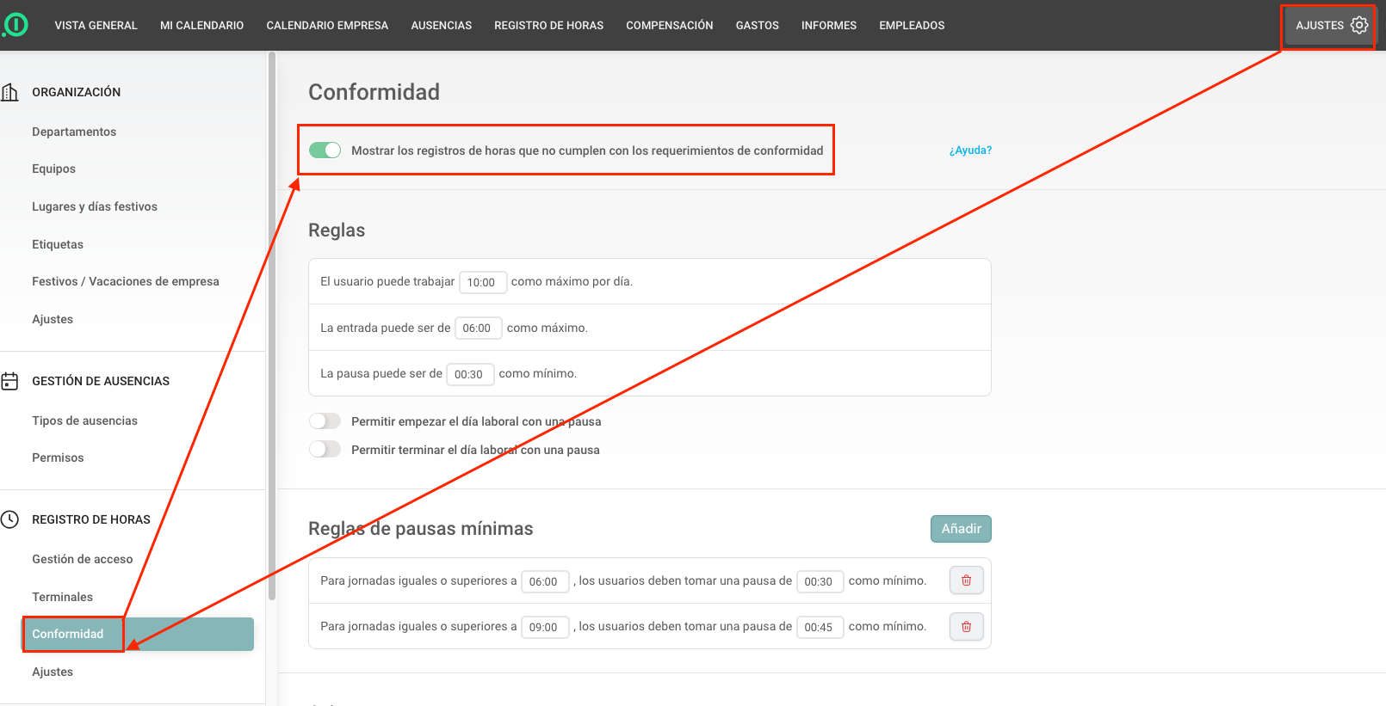
Task: Click the Añadir button
Action: [960, 529]
